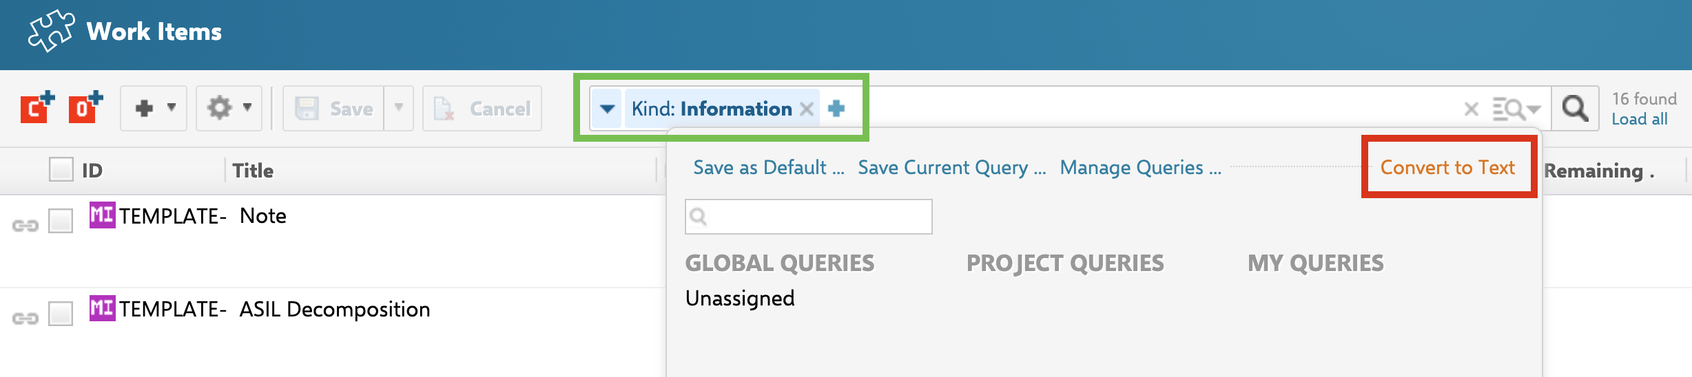
Task: Click the Work Items puzzle piece icon
Action: pyautogui.click(x=50, y=31)
